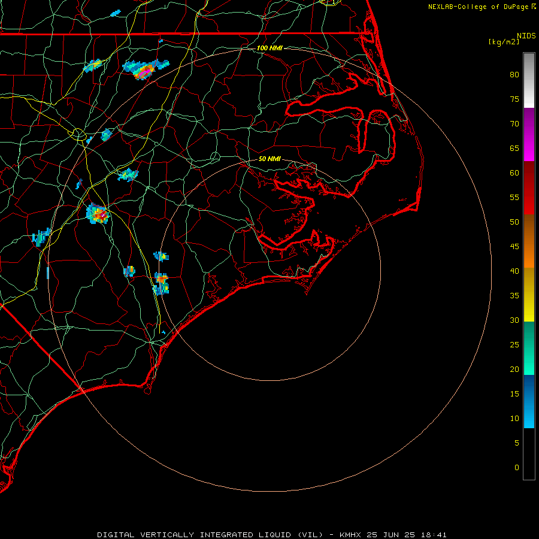Click the 40 value on the scale

click(514, 271)
